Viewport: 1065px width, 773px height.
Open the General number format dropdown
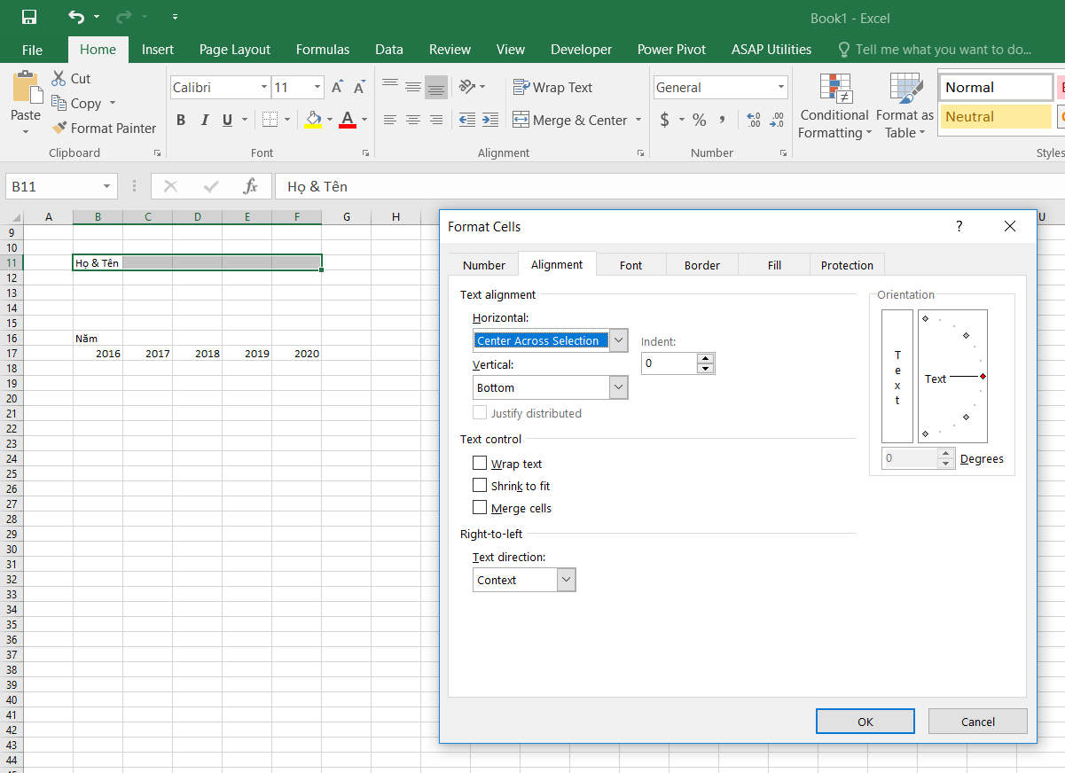coord(780,88)
